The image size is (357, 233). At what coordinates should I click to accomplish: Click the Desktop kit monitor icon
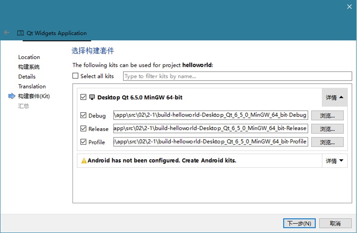(x=92, y=97)
